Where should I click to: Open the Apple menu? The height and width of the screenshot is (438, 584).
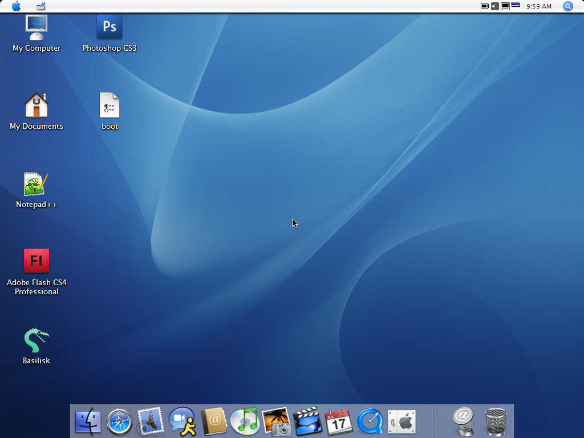pos(16,6)
